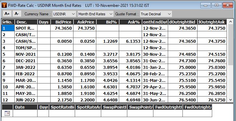Click the scrollbar down arrow
The image size is (236, 121).
pos(230,100)
